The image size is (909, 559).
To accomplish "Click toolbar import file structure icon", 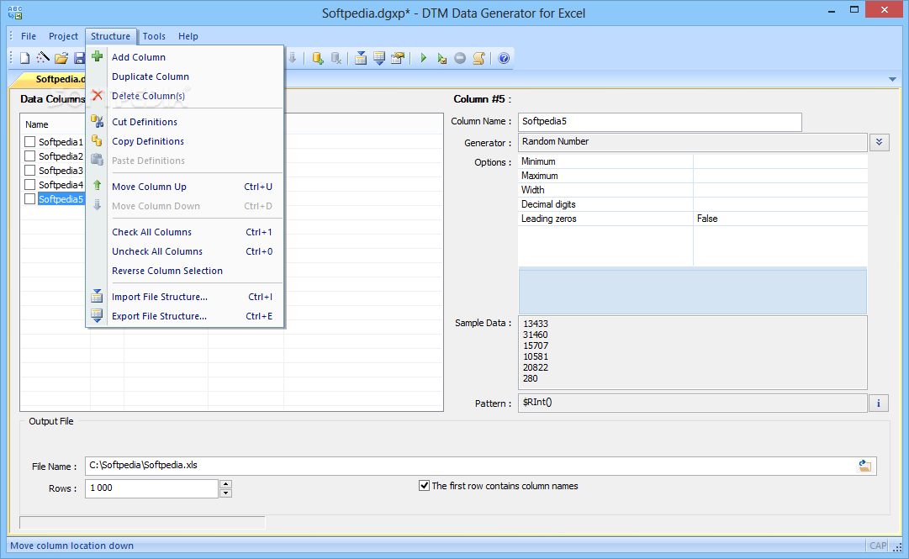I will [361, 58].
